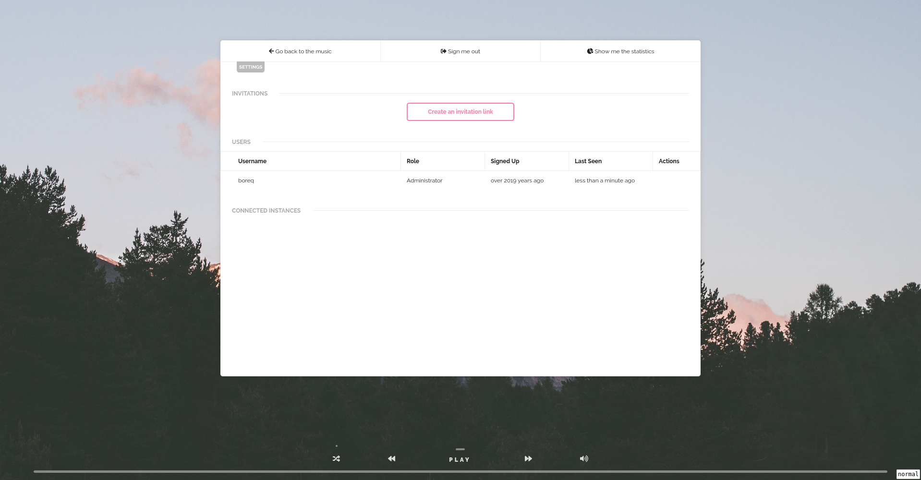Viewport: 921px width, 480px height.
Task: Open Go back to the music
Action: tap(300, 51)
